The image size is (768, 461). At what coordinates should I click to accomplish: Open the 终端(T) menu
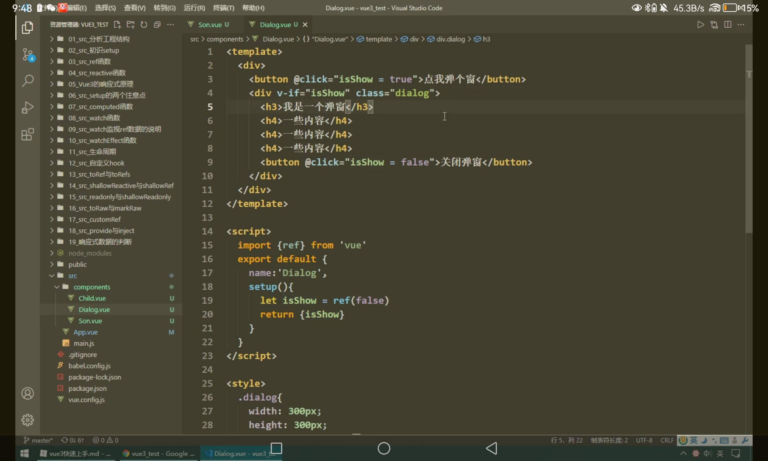point(223,8)
